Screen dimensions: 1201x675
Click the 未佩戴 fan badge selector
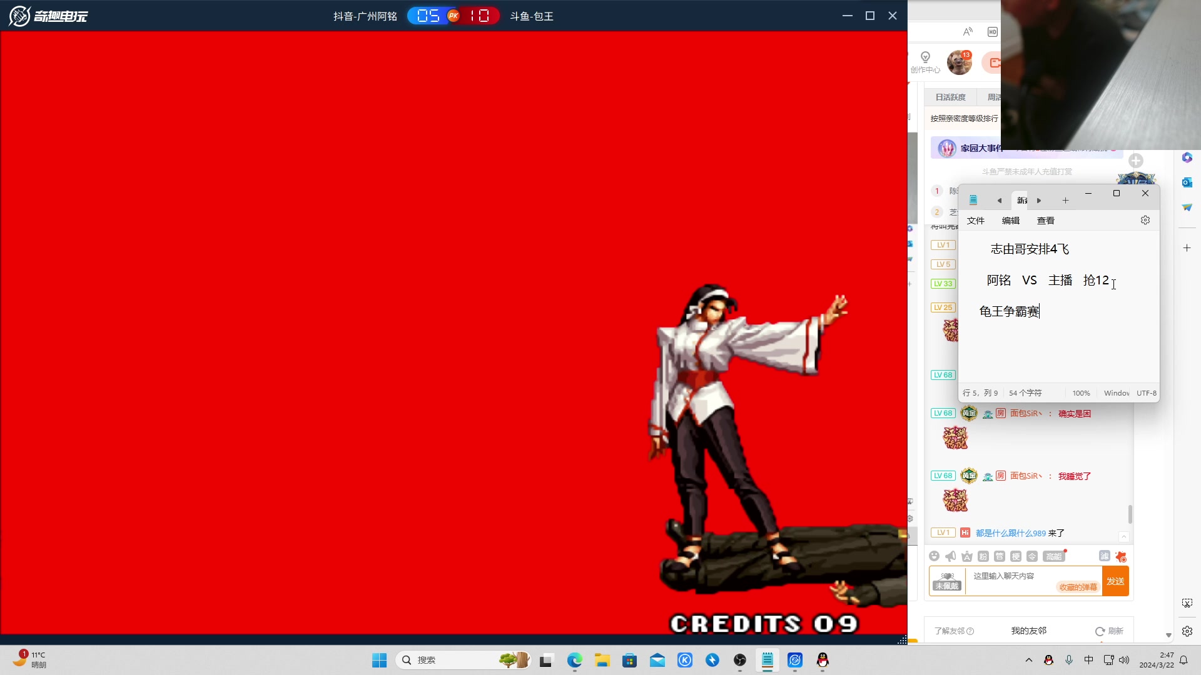[x=946, y=581]
